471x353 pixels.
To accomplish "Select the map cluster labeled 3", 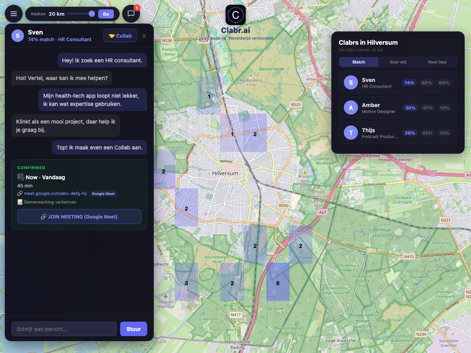I will coord(186,282).
